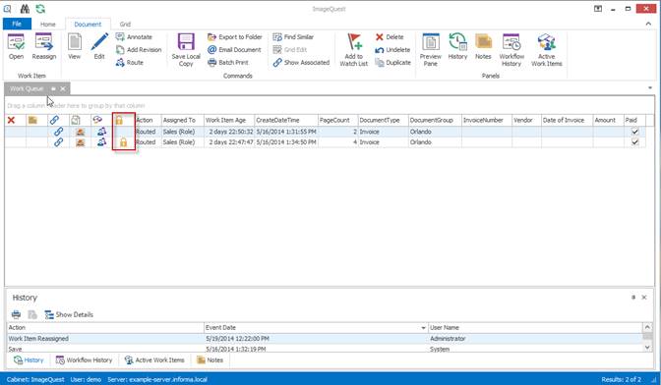Click ribbon display options button
The height and width of the screenshot is (385, 661).
pos(598,9)
